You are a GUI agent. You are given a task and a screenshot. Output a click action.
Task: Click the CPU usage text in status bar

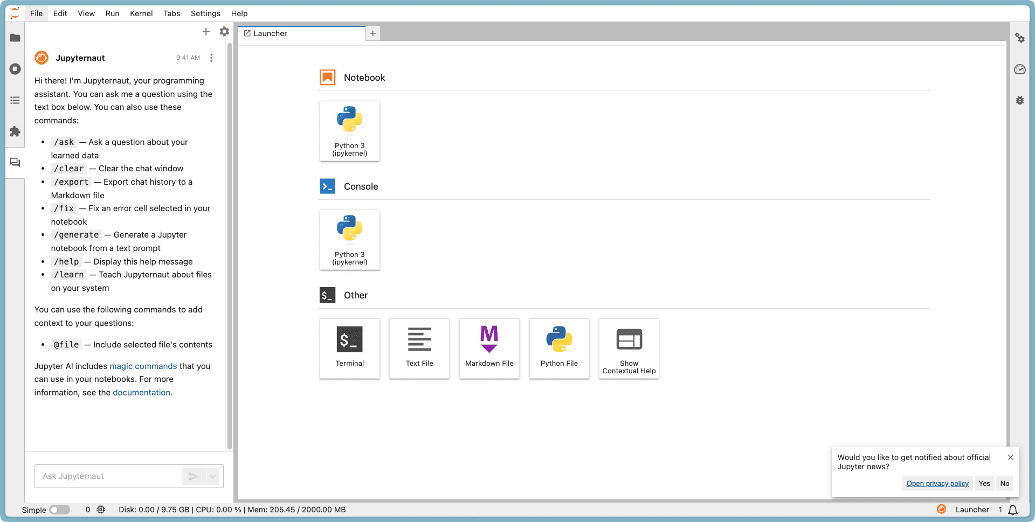pos(218,510)
